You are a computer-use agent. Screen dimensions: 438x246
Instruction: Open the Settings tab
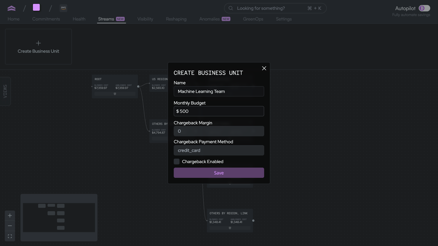pyautogui.click(x=284, y=19)
